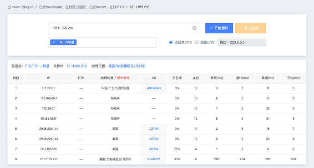
Task: Click IP cell 30.1.157.125
Action: tap(49, 149)
